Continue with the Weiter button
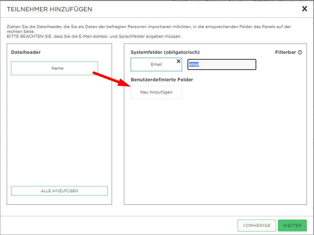 292,225
